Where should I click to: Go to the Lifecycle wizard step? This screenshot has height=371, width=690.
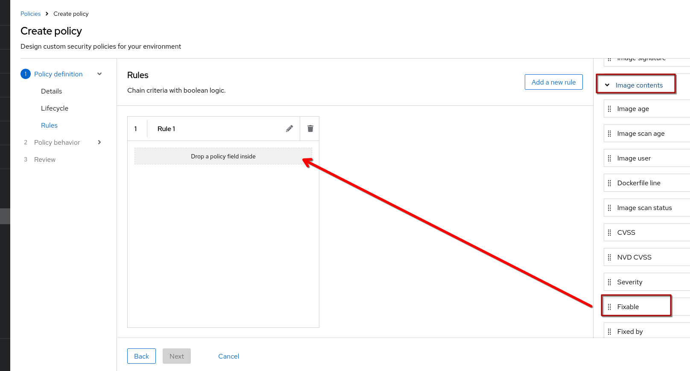coord(55,108)
